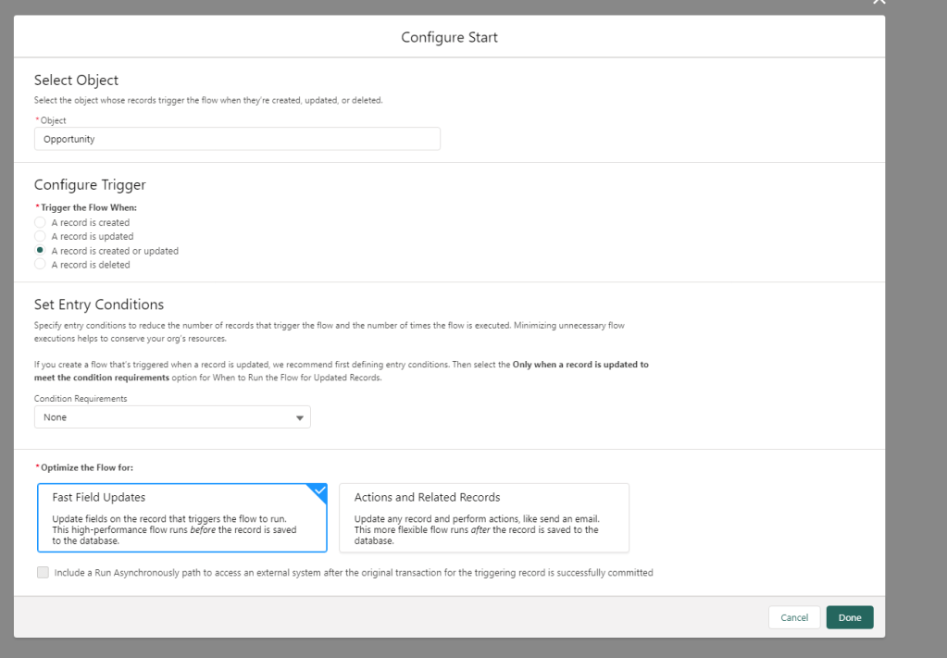Choose the Actions and Related Records tile
This screenshot has height=658, width=947.
(484, 518)
